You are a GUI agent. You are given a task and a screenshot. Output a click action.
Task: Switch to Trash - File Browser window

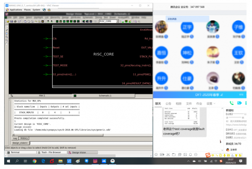click(x=52, y=152)
